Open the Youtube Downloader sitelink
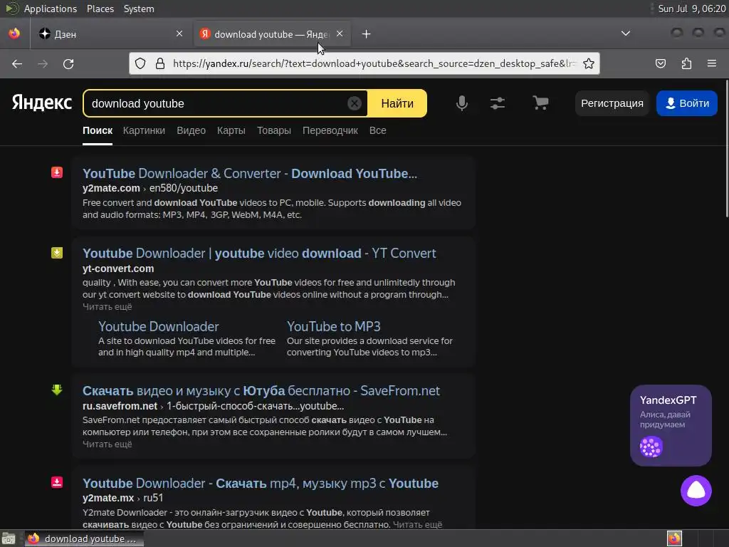Image resolution: width=729 pixels, height=547 pixels. 159,326
